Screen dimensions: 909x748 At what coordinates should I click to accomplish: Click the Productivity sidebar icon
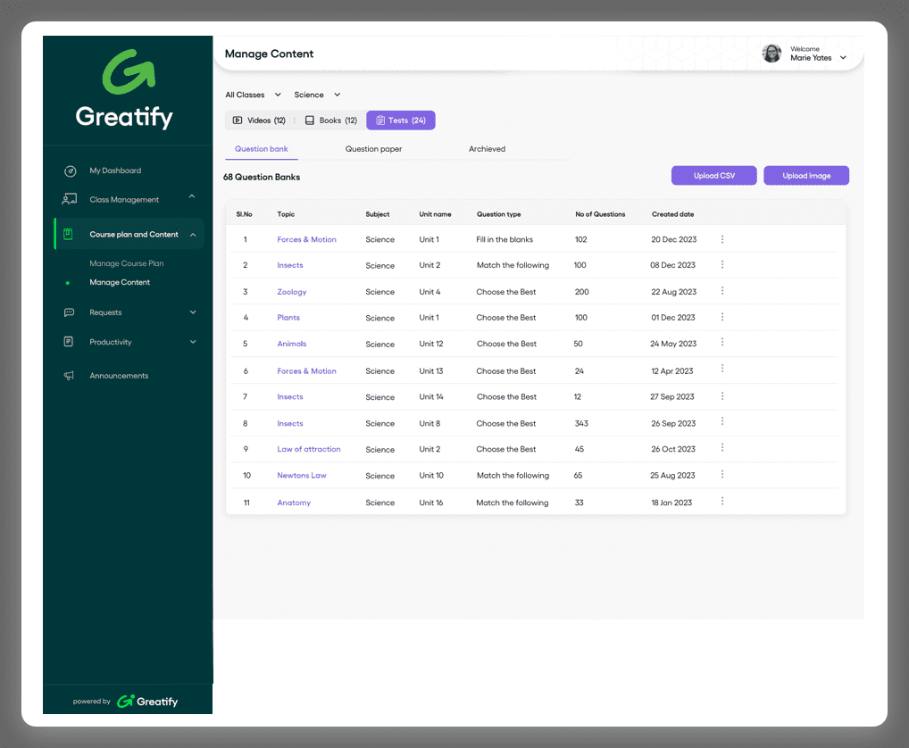pyautogui.click(x=70, y=342)
